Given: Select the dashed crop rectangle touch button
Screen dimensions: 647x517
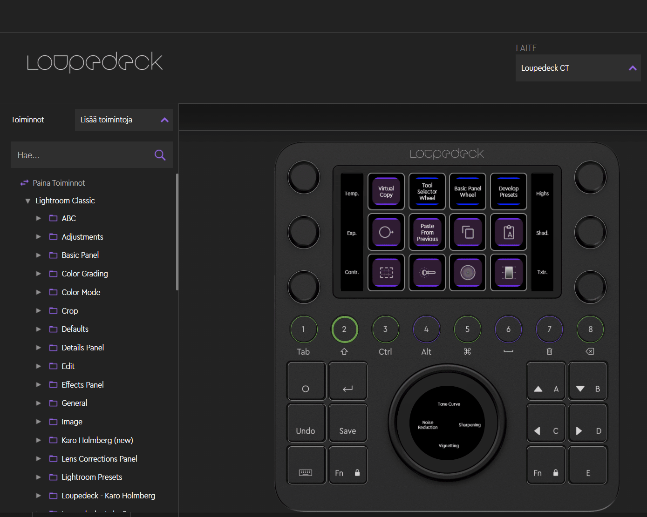Looking at the screenshot, I should [x=386, y=272].
